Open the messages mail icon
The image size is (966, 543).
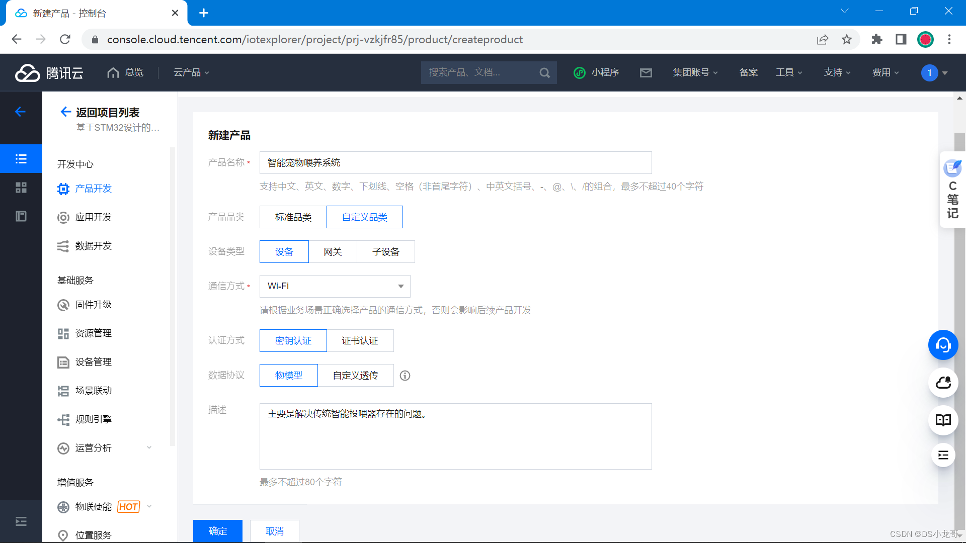[x=646, y=73]
